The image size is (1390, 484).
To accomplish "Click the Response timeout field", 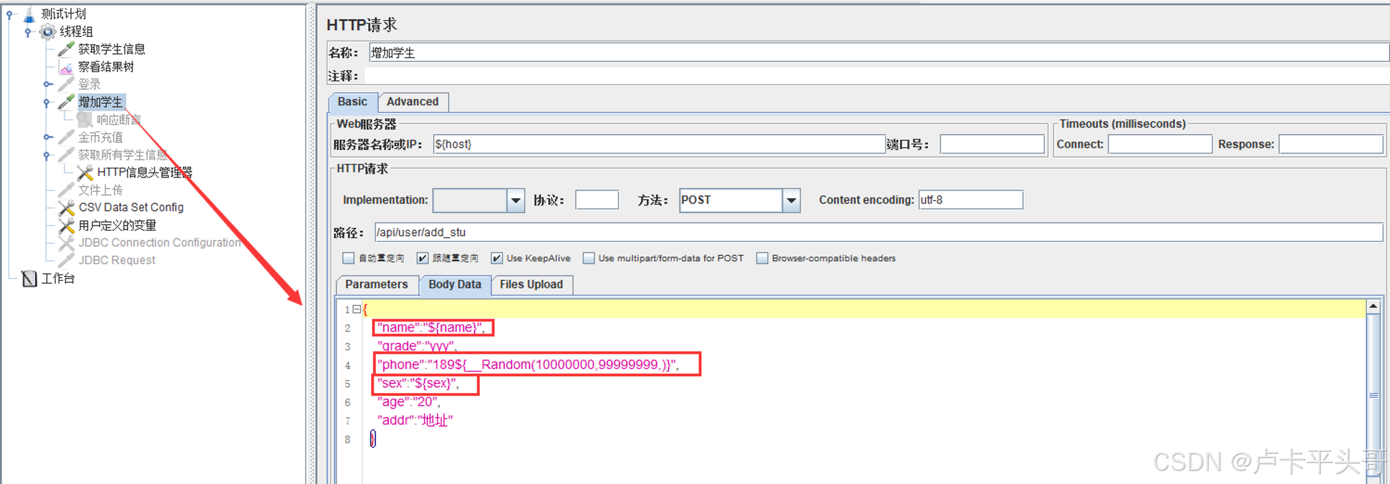I will pyautogui.click(x=1331, y=145).
